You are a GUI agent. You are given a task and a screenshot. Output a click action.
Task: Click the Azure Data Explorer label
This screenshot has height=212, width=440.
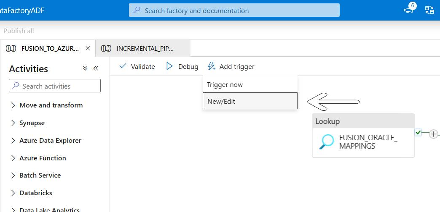(x=50, y=140)
